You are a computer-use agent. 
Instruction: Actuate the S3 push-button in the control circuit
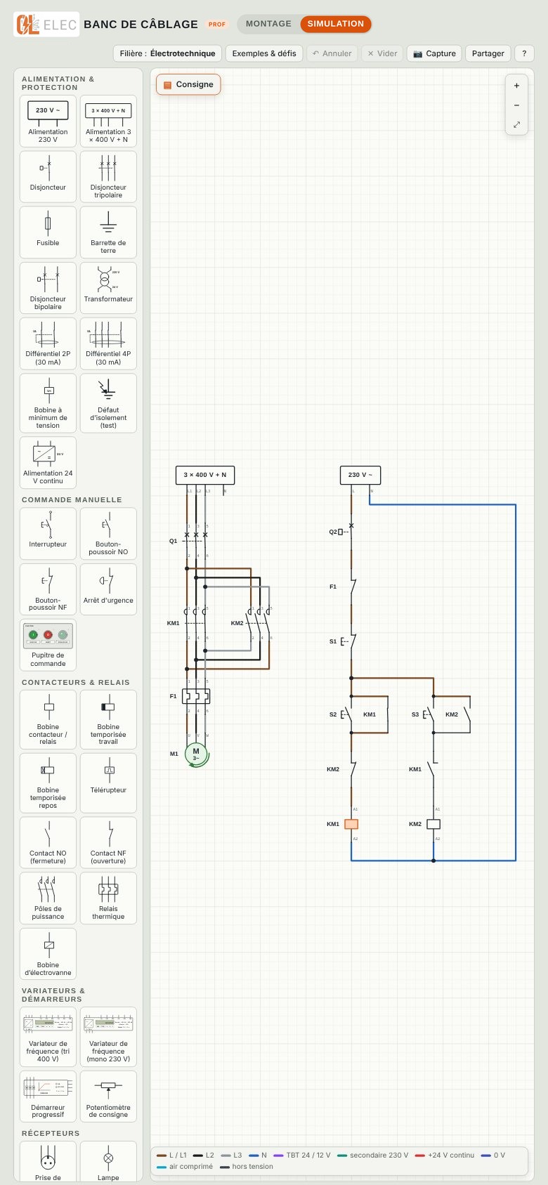tap(430, 714)
